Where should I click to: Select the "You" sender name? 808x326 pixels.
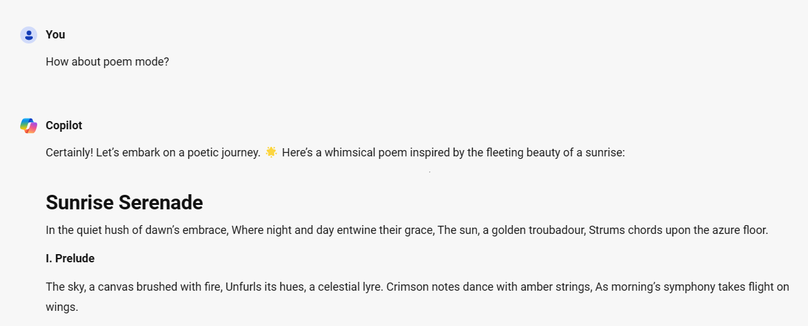55,35
